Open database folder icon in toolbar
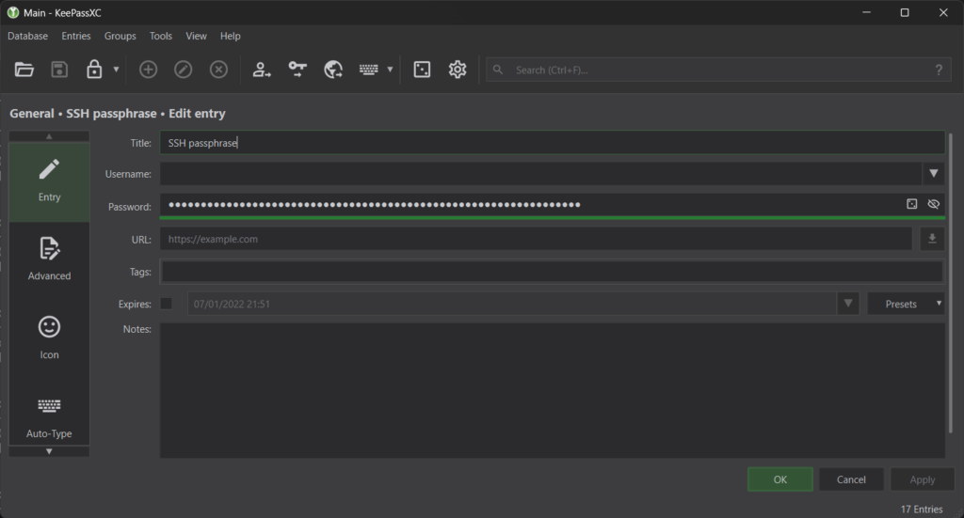 (24, 70)
